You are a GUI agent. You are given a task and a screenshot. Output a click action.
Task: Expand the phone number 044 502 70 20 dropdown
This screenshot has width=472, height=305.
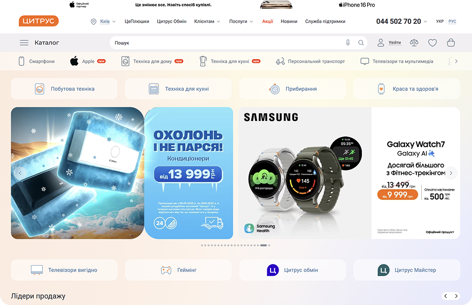pyautogui.click(x=402, y=22)
